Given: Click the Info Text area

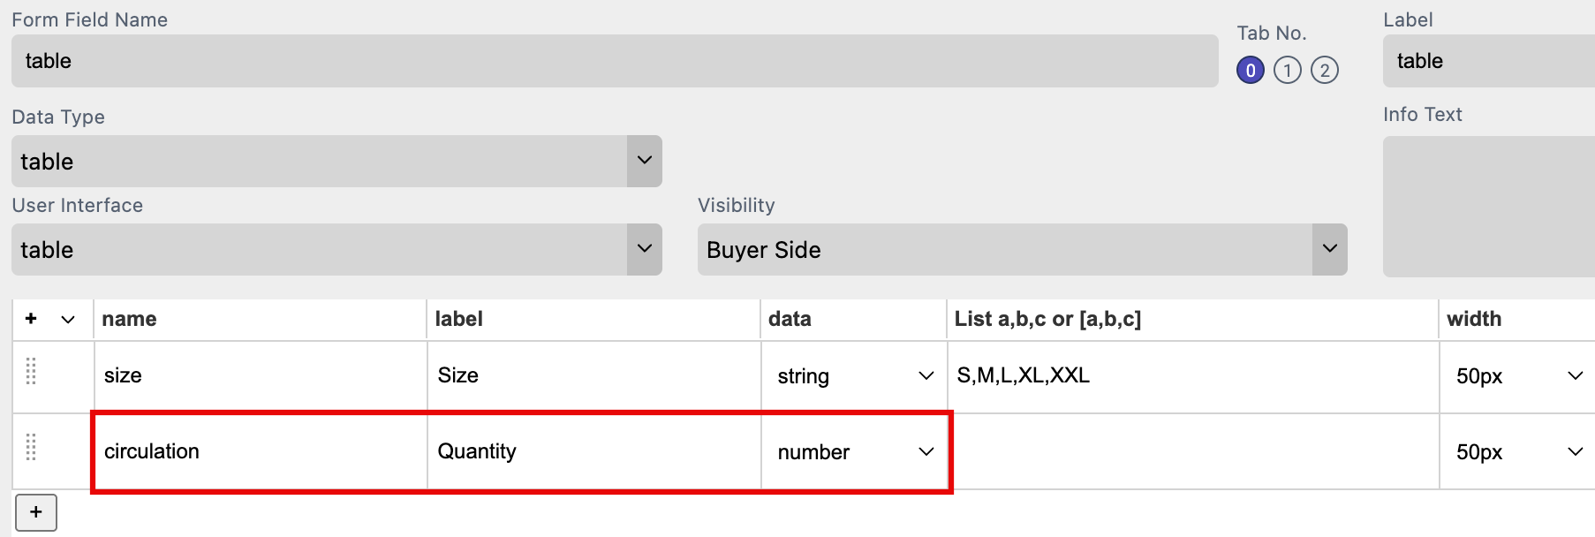Looking at the screenshot, I should [x=1489, y=207].
